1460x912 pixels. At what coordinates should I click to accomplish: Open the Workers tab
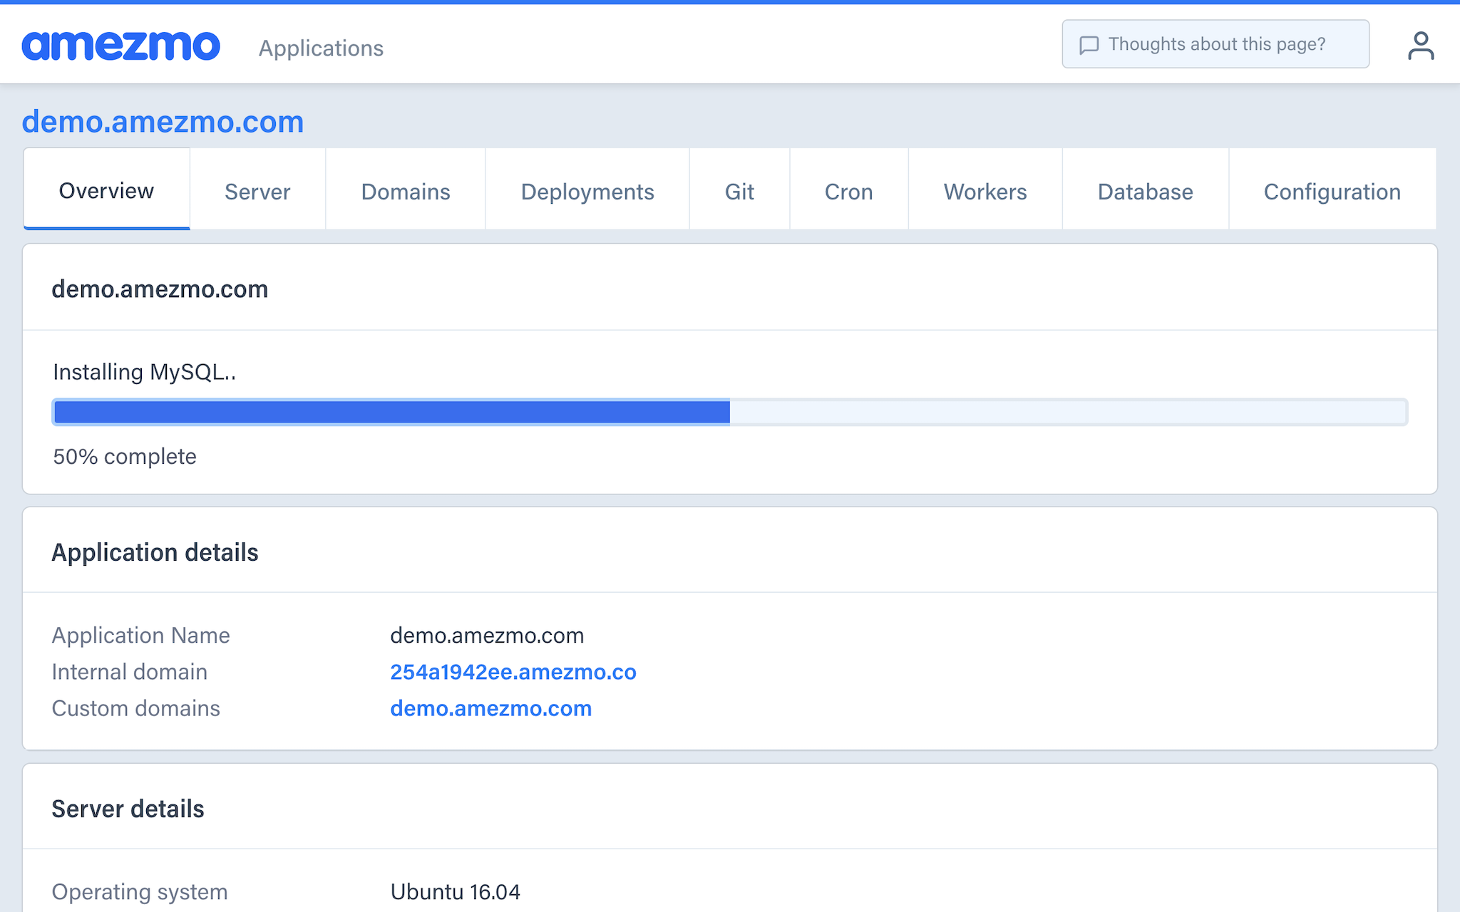click(985, 191)
